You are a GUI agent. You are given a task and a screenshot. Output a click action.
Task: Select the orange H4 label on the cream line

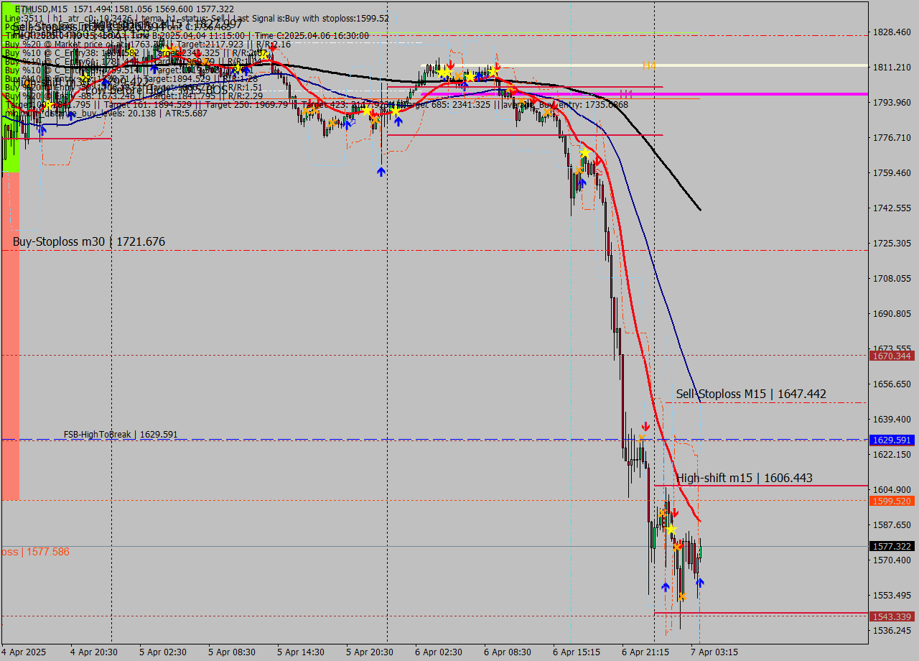(x=649, y=66)
